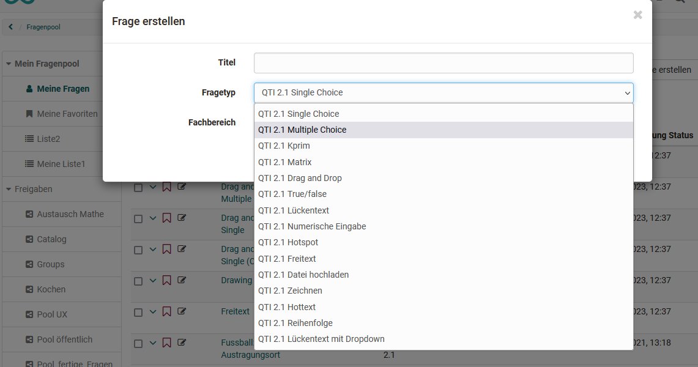Viewport: 698px width, 367px height.
Task: Open the Kochen shared pool
Action: [51, 289]
